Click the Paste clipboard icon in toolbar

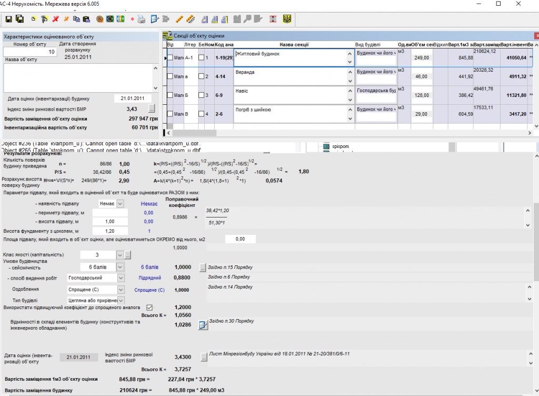click(x=86, y=19)
